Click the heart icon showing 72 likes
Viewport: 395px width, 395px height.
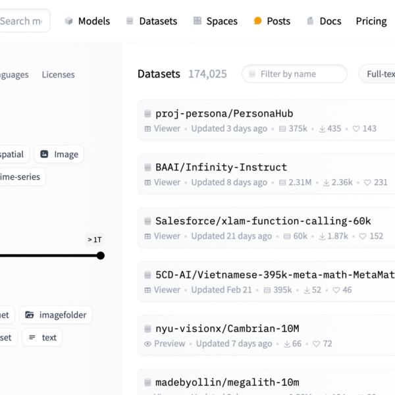[x=316, y=344]
